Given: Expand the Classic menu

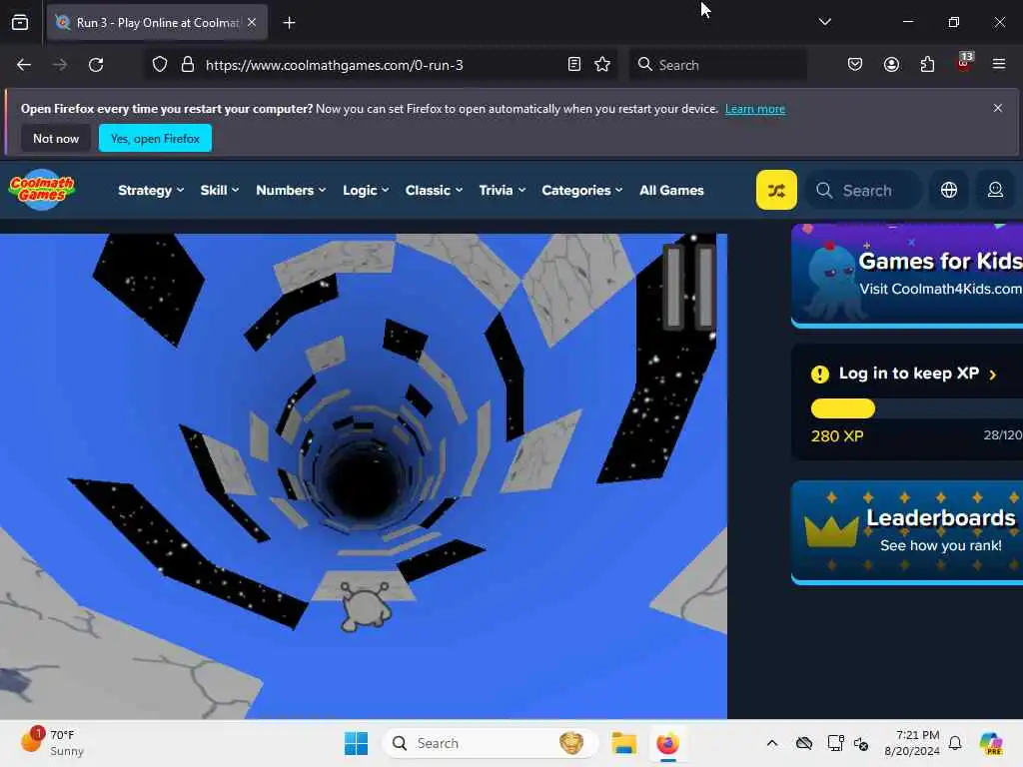Looking at the screenshot, I should coord(434,191).
